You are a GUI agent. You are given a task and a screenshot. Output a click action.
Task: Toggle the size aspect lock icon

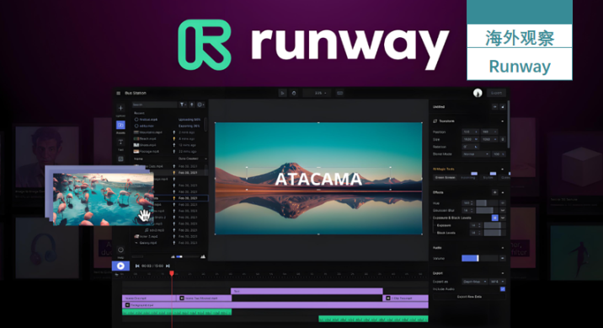[503, 139]
